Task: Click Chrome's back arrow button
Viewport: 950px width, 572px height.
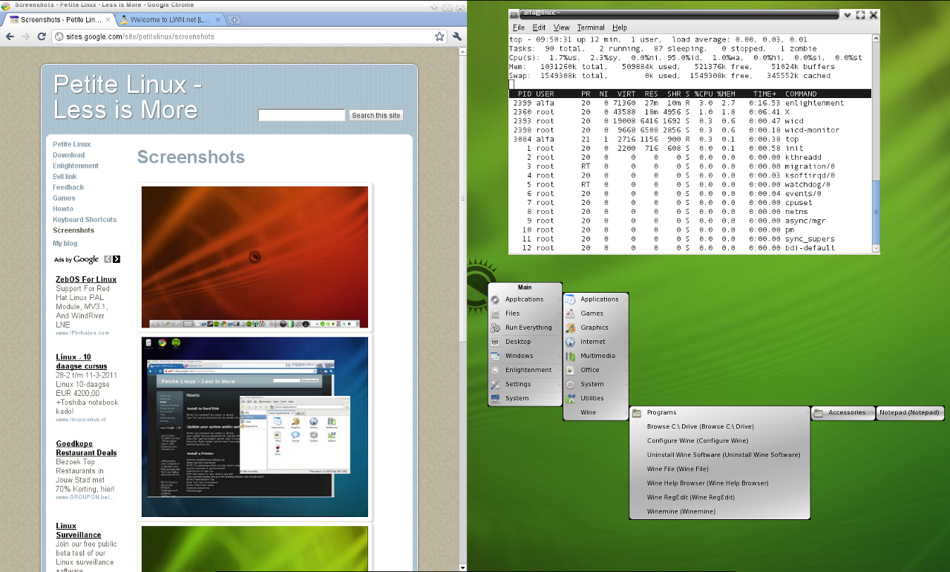Action: coord(10,36)
